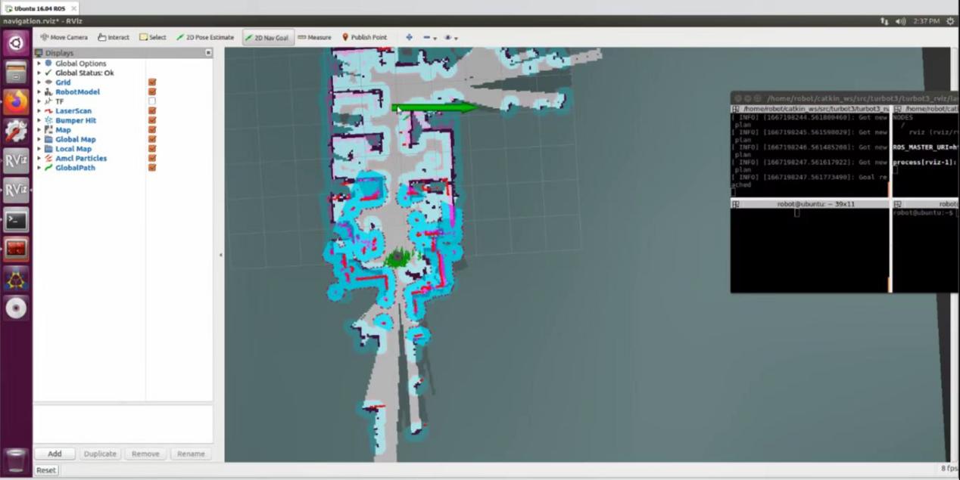Click the 2D Nav Goal tool
Screen dimensions: 960x480
pos(266,38)
